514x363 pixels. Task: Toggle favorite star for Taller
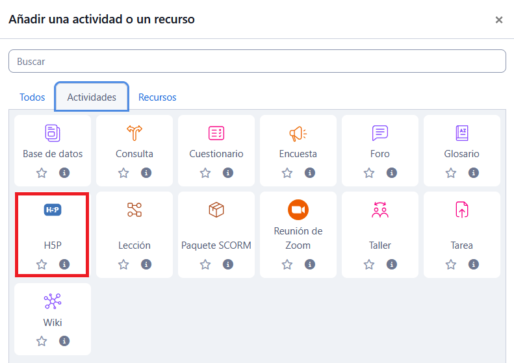point(369,264)
